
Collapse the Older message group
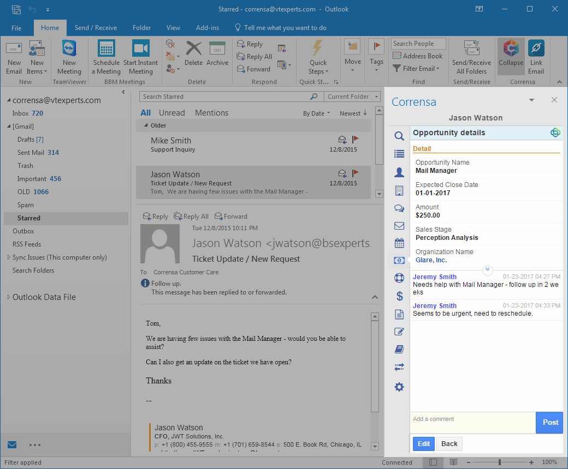146,125
